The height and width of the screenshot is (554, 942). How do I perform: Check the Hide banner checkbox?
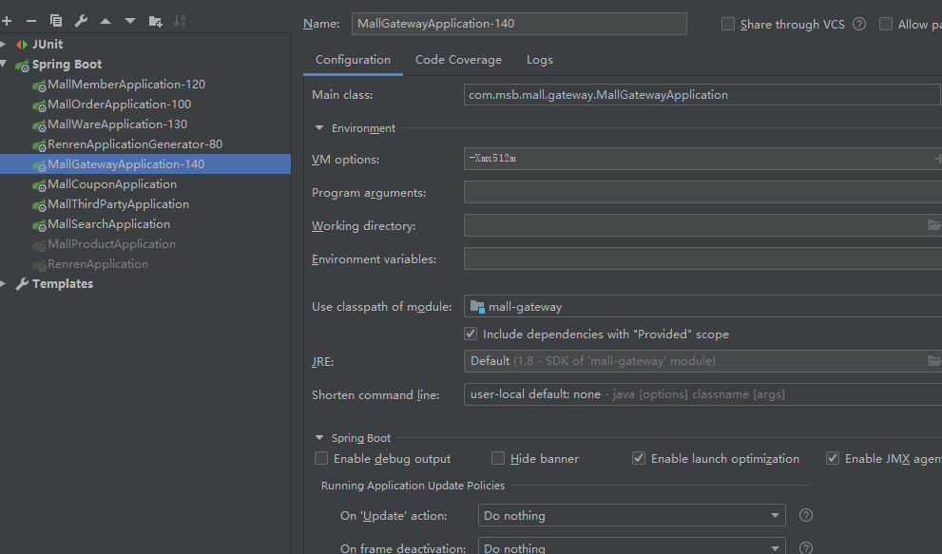pyautogui.click(x=498, y=458)
